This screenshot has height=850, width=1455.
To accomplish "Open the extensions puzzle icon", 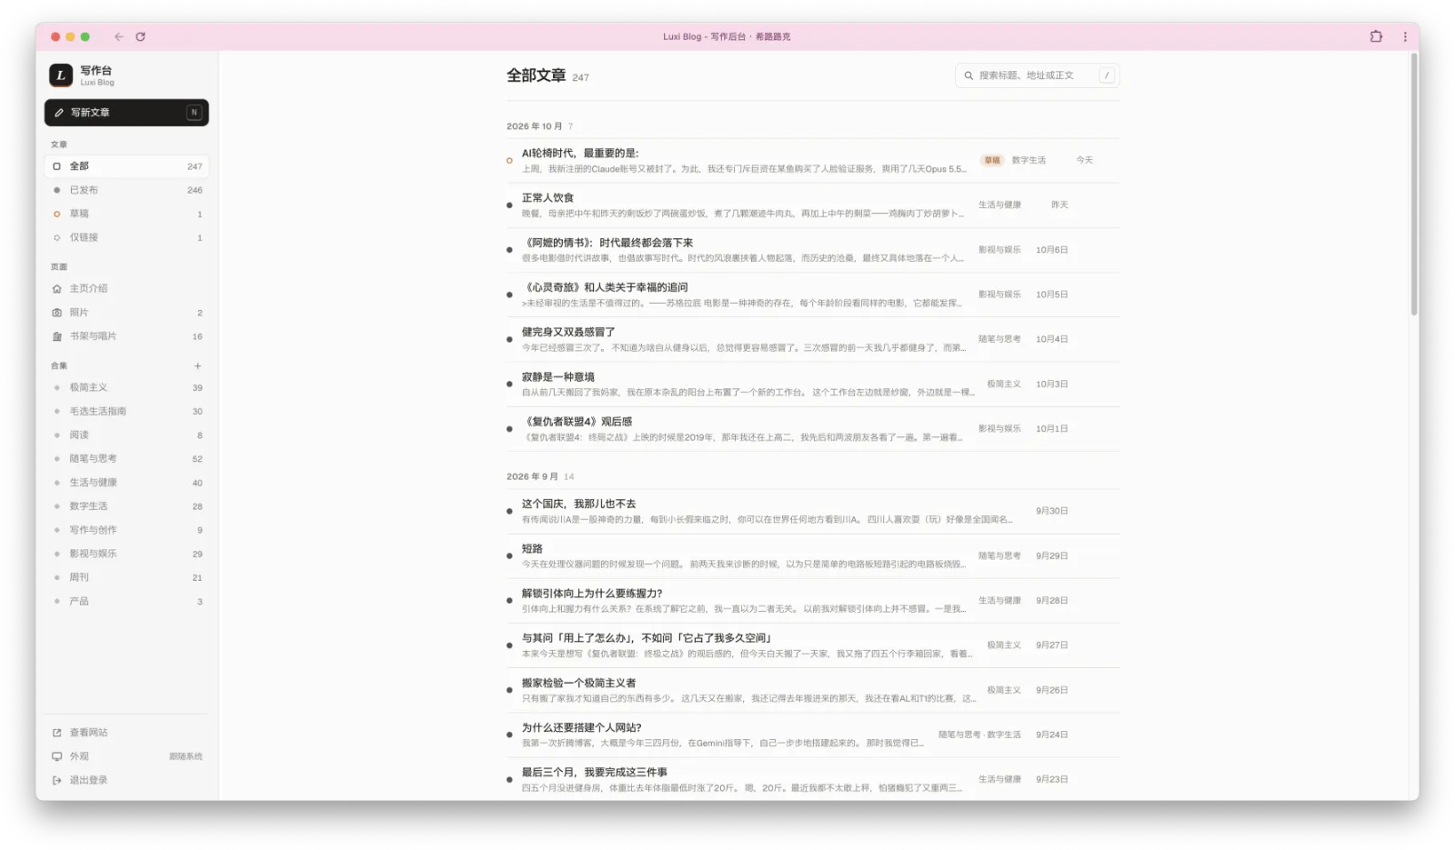I will tap(1376, 36).
